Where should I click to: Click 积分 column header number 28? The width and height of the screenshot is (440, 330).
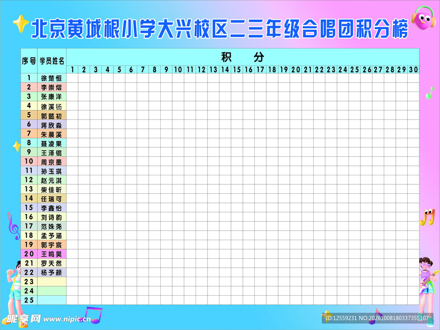390,69
